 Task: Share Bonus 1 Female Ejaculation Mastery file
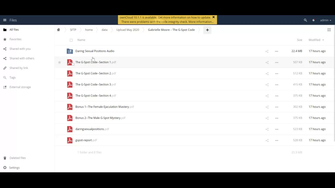pyautogui.click(x=267, y=107)
